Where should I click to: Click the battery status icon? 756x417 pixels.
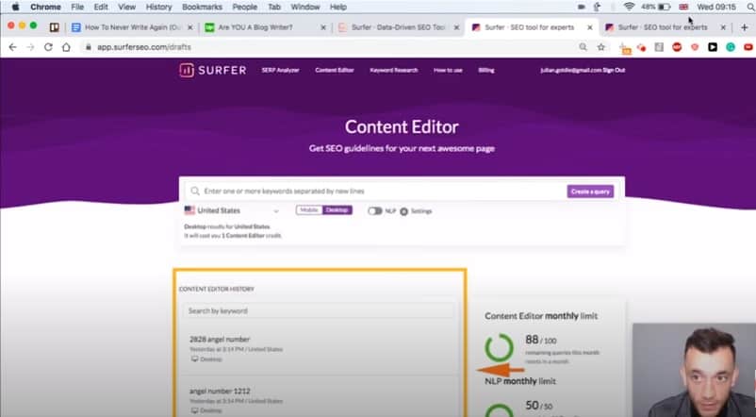pyautogui.click(x=665, y=7)
